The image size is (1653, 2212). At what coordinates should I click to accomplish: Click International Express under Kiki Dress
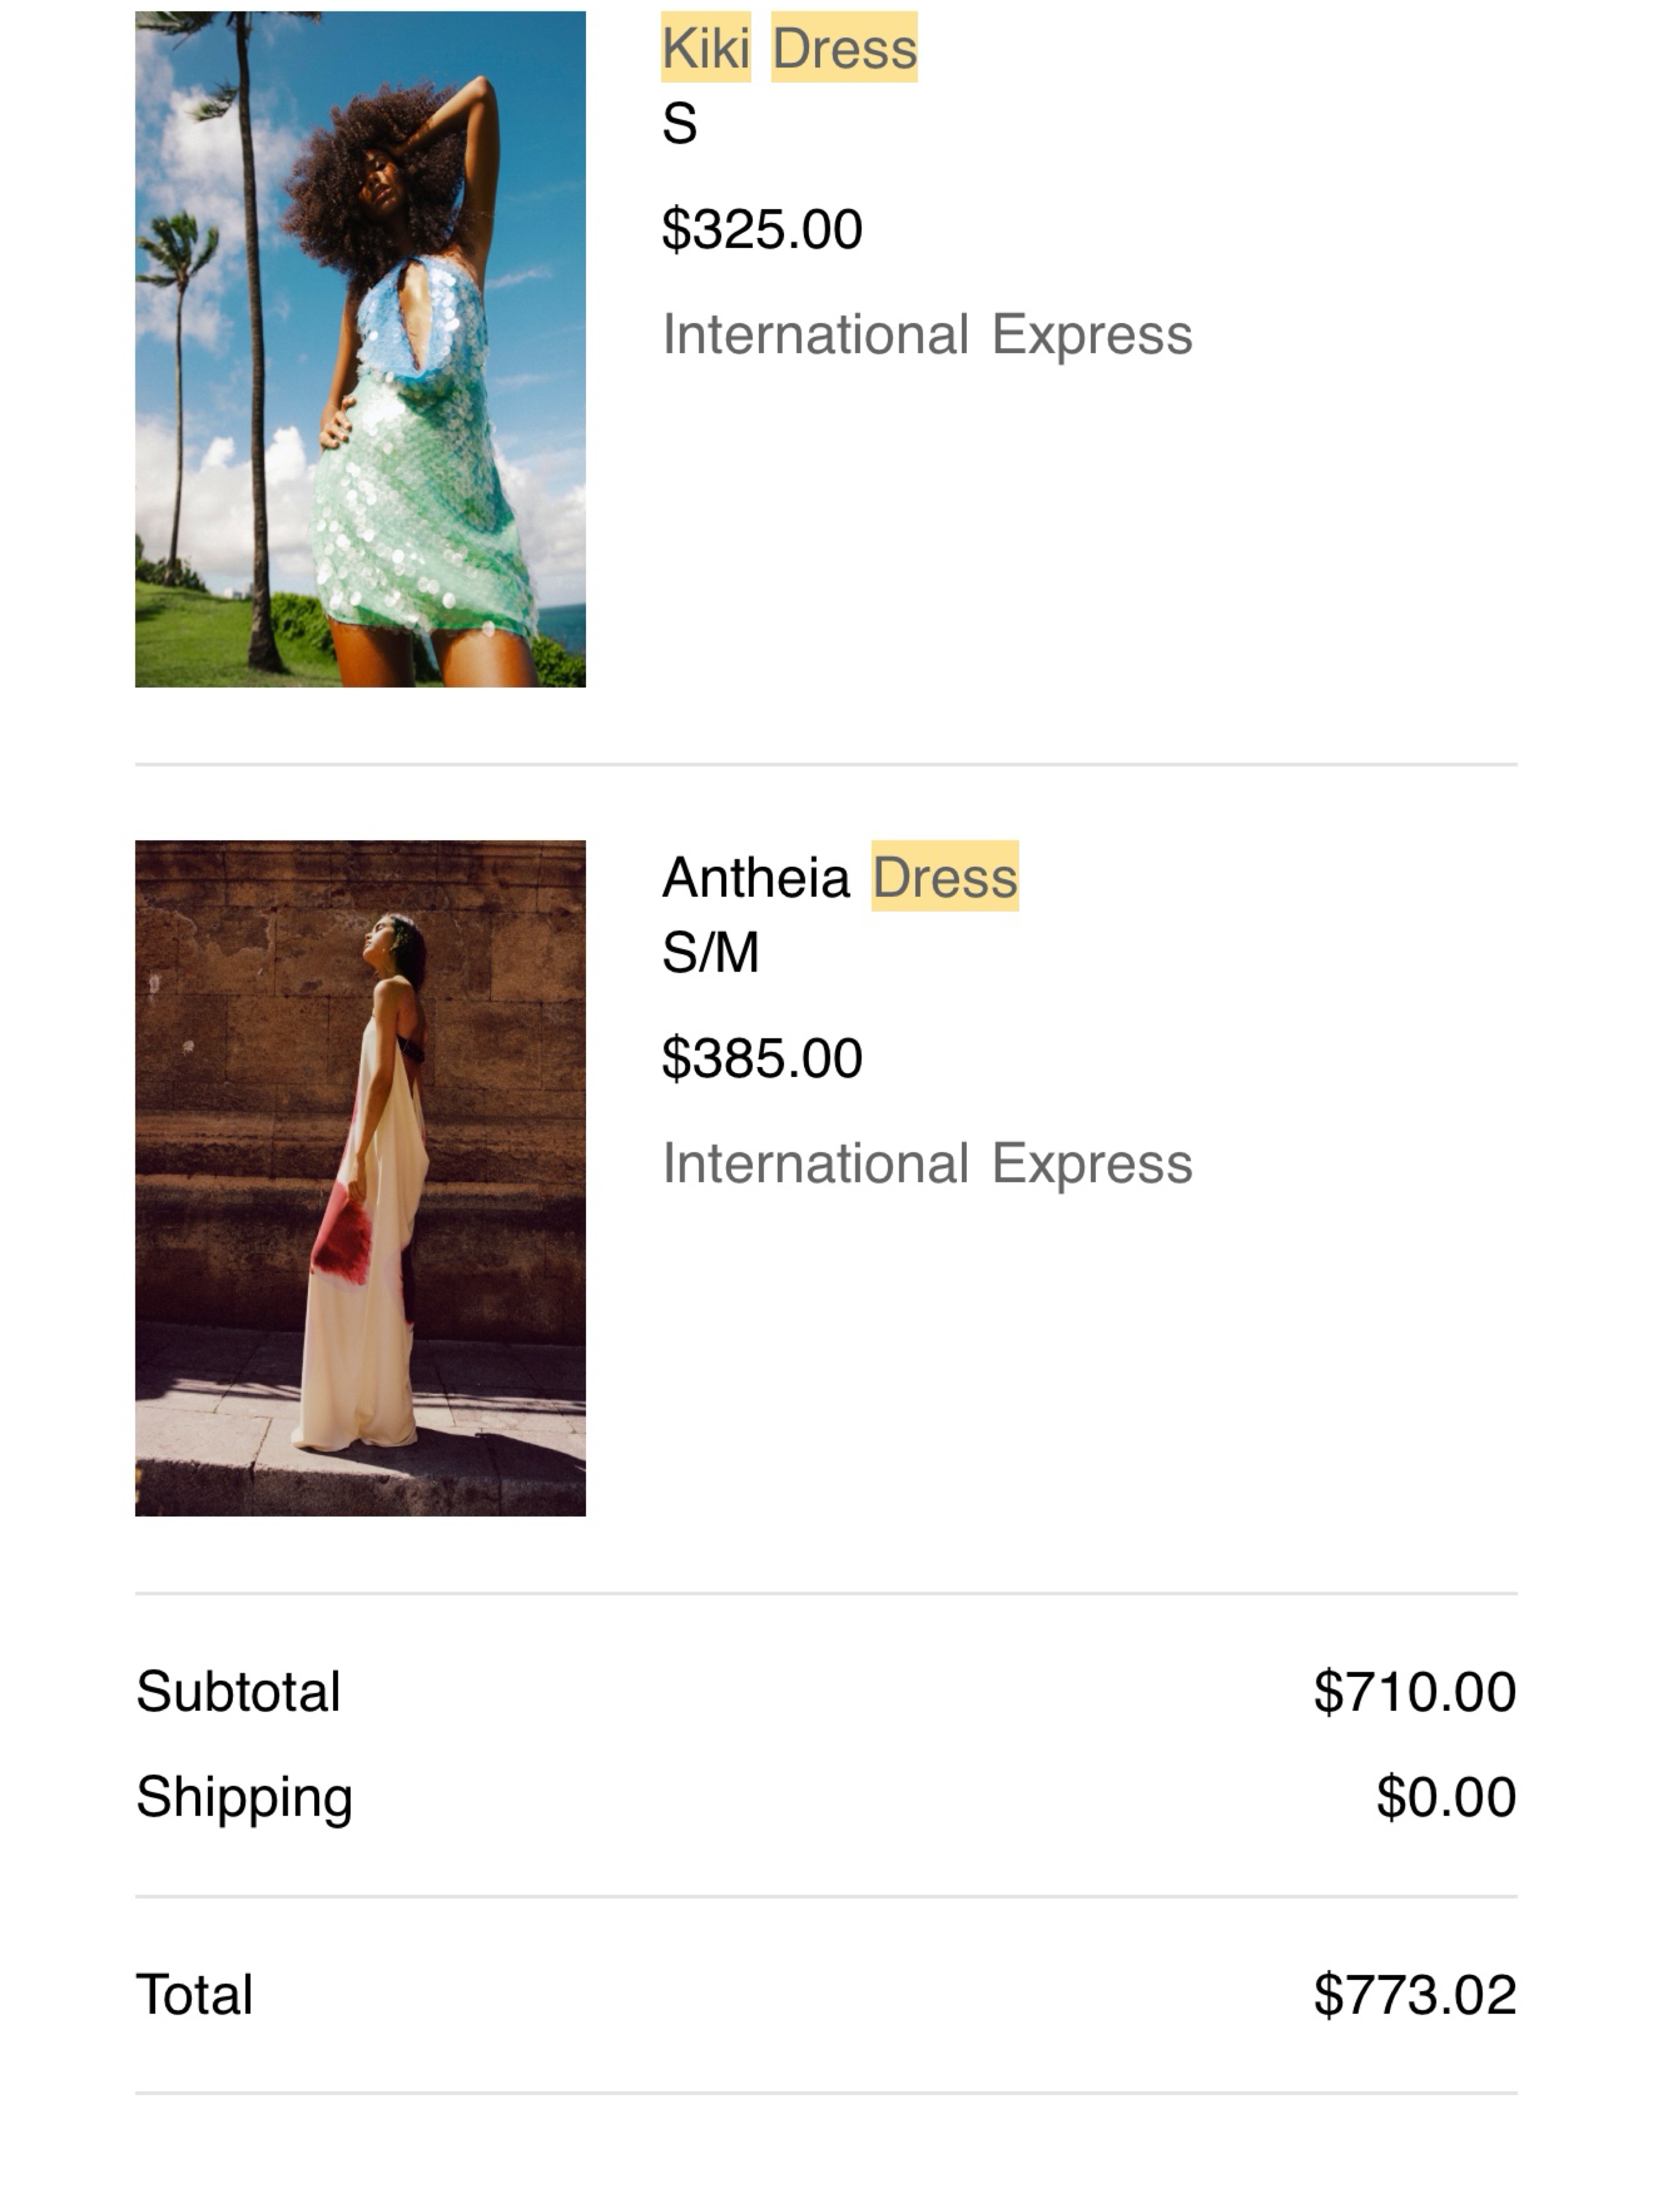click(927, 334)
